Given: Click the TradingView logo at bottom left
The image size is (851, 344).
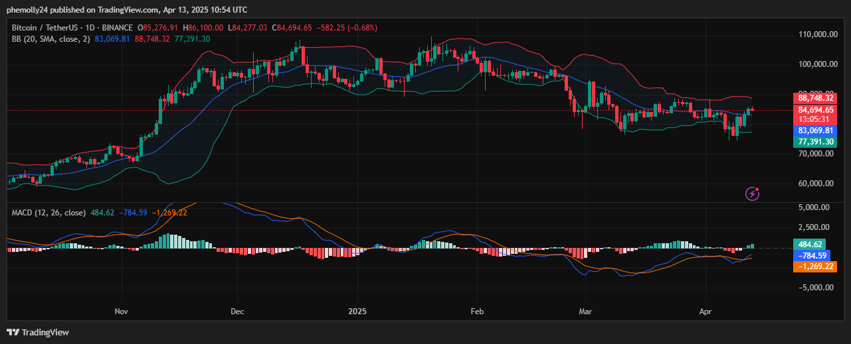Looking at the screenshot, I should tap(38, 332).
